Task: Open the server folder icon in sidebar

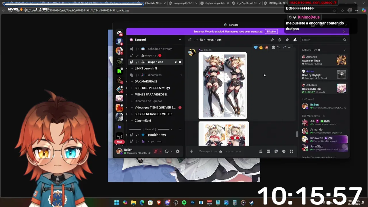Action: pyautogui.click(x=119, y=127)
